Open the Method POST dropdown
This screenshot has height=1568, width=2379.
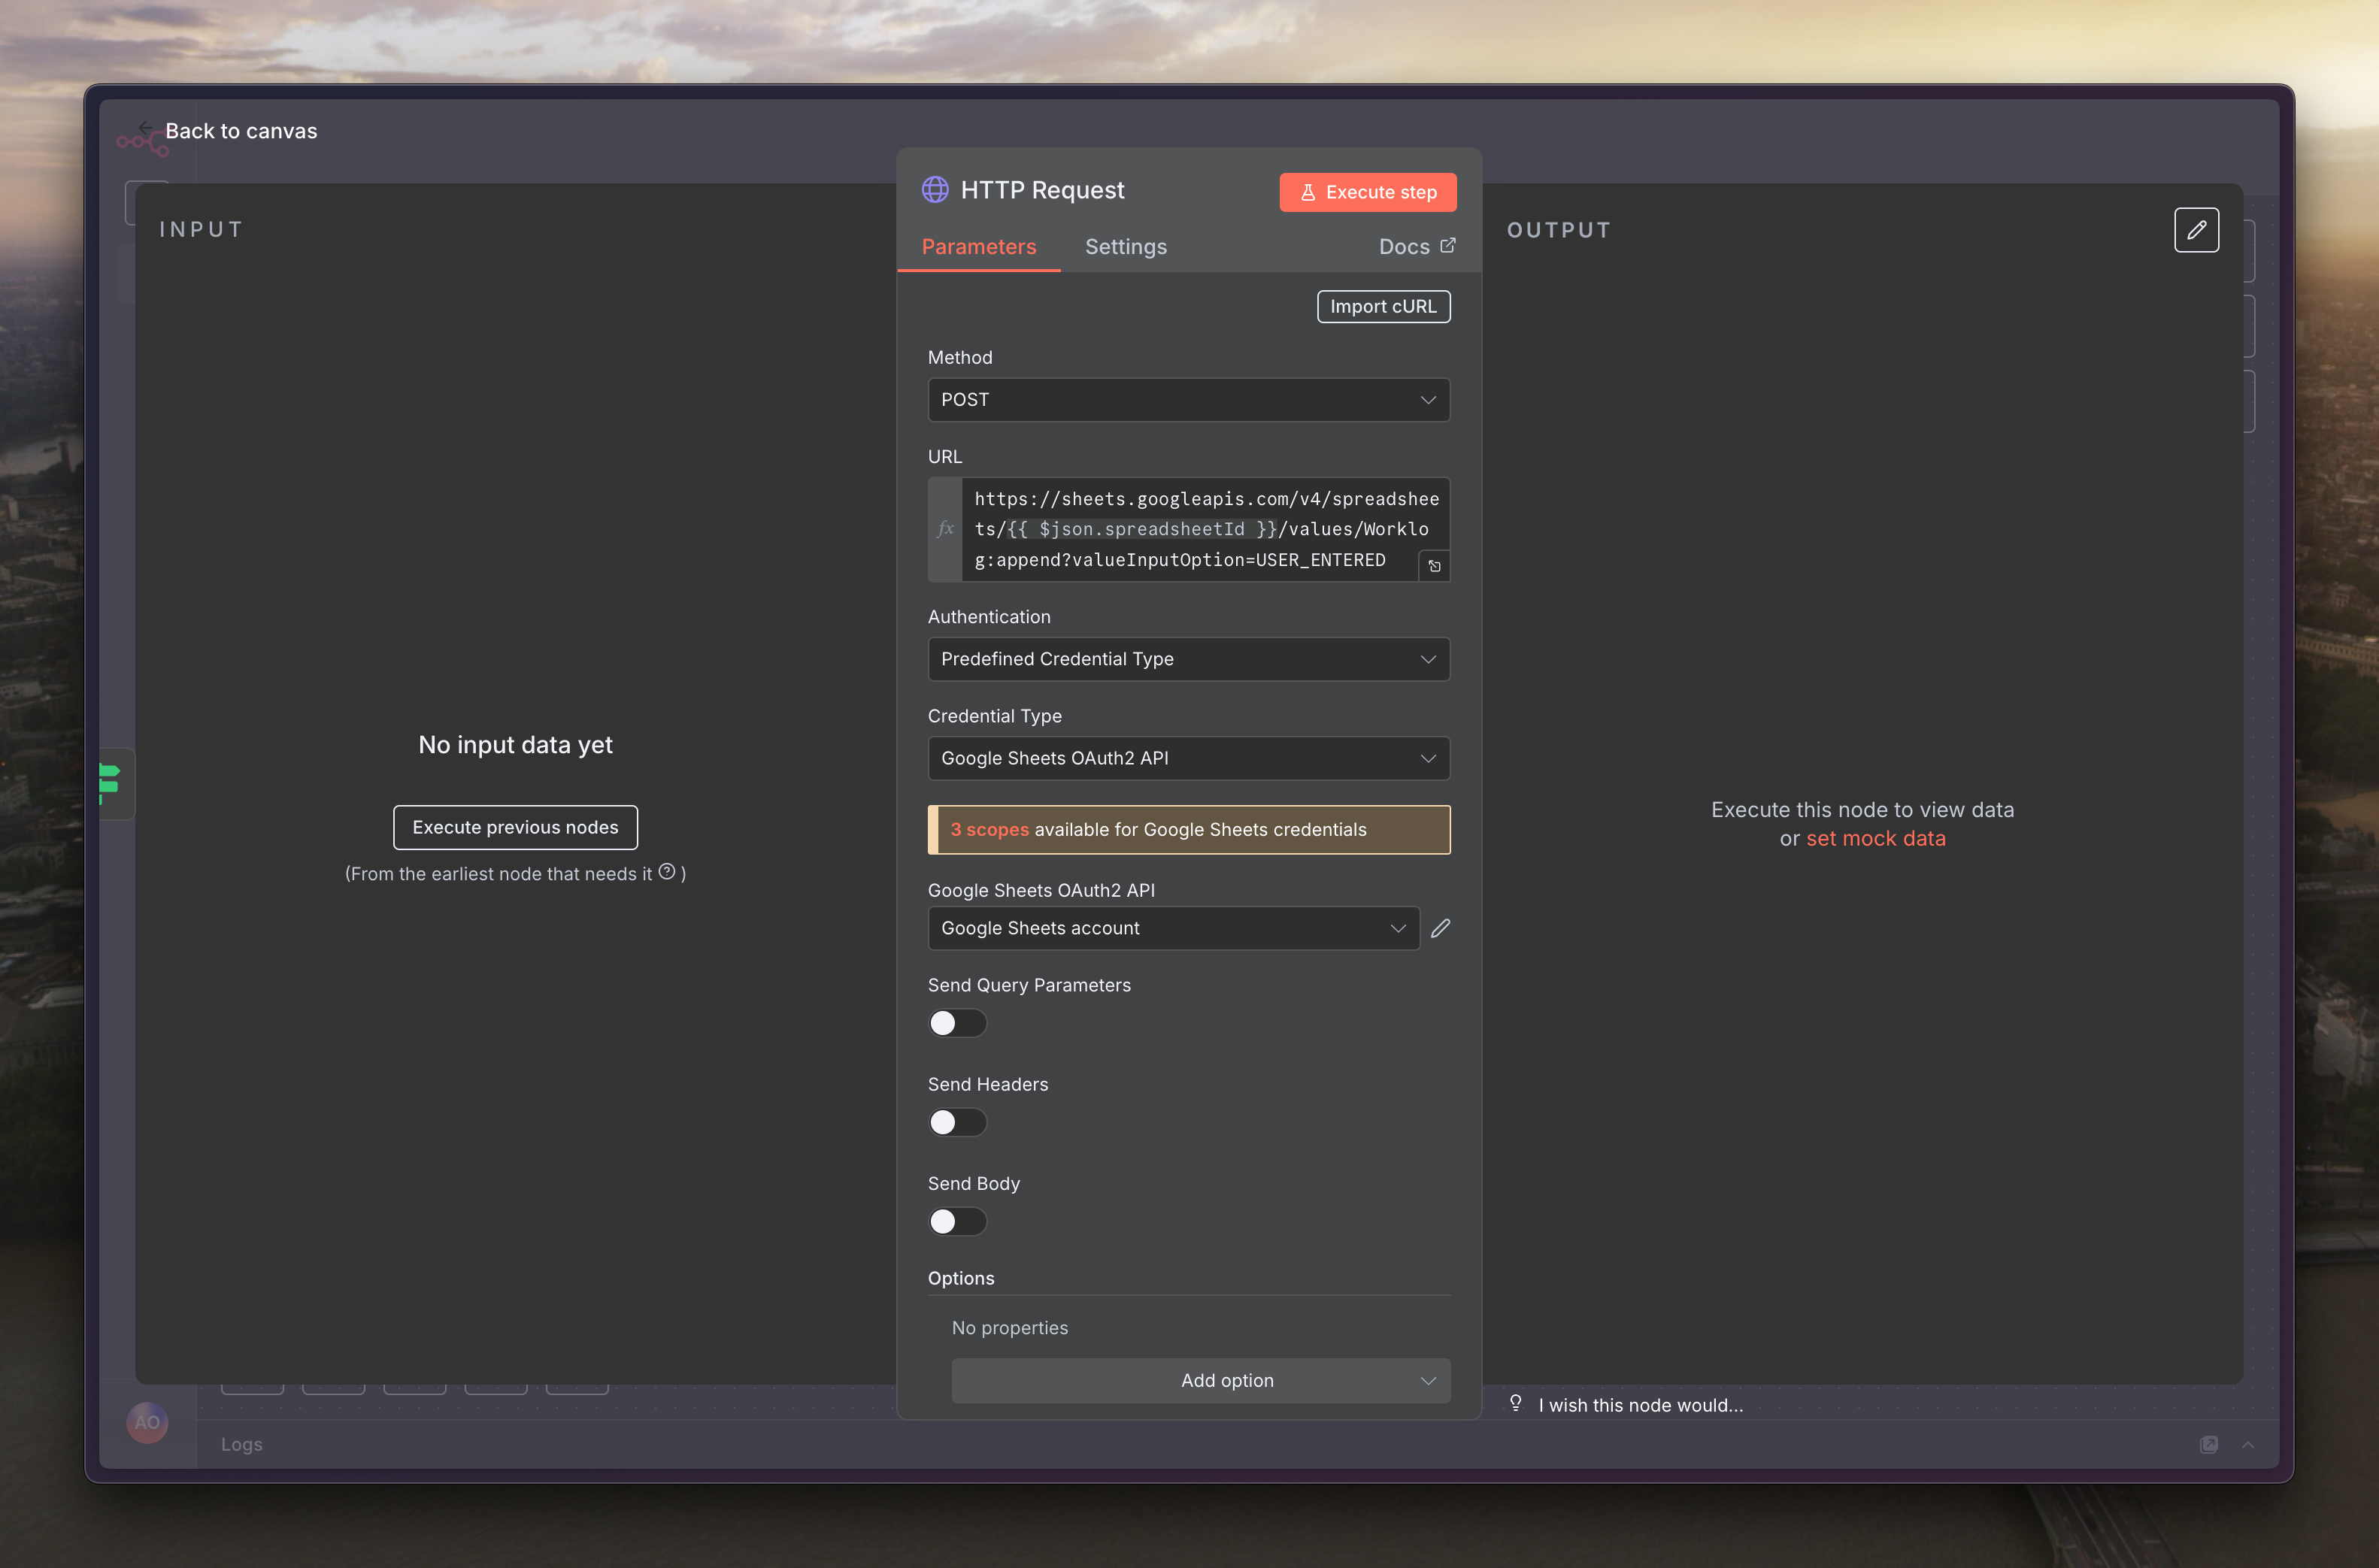pos(1188,400)
